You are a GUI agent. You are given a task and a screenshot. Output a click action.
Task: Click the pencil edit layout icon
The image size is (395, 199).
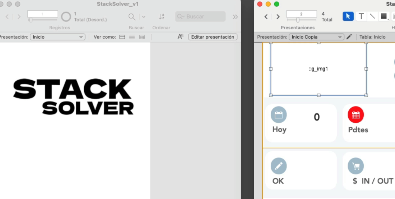(349, 37)
